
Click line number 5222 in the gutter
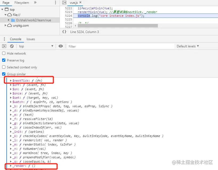69,8
